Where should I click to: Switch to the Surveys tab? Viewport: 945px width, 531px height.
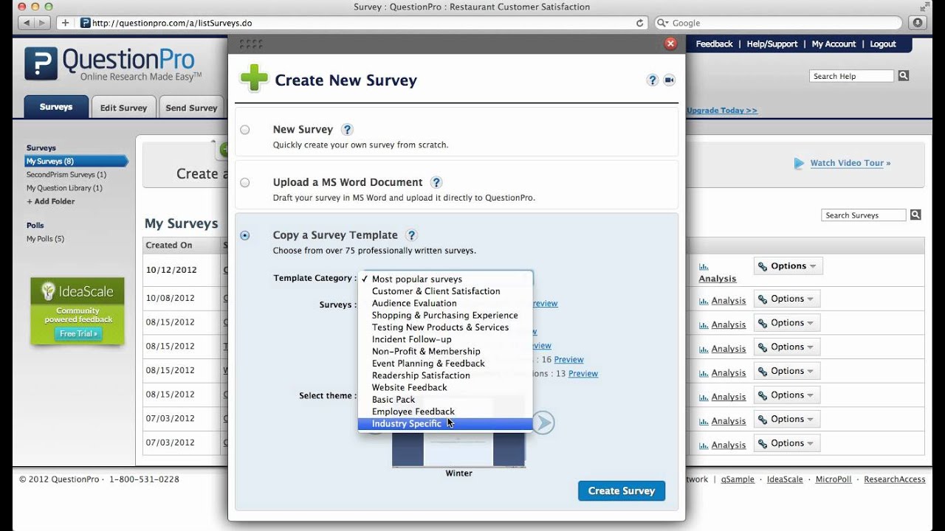(x=56, y=107)
